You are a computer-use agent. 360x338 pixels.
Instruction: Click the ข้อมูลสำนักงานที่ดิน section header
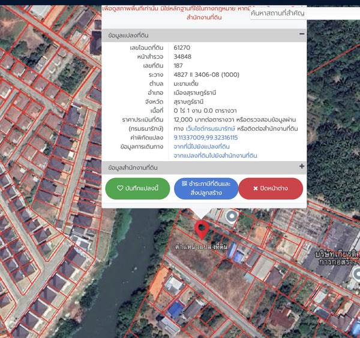coord(204,168)
